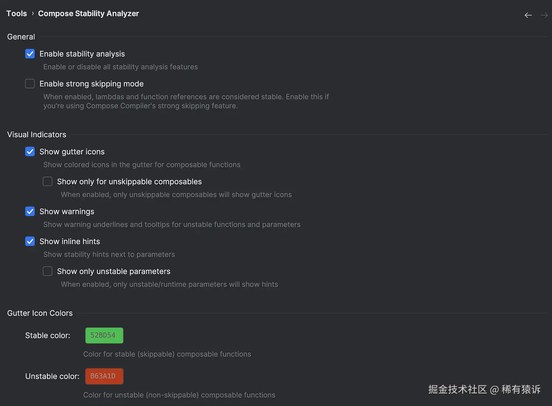Check Show only unstable parameters
Viewport: 552px width, 406px height.
coord(48,271)
